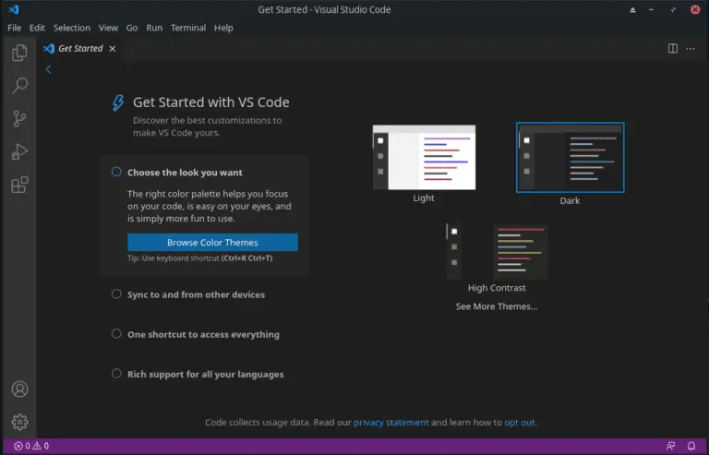Open the privacy statement link

[391, 423]
